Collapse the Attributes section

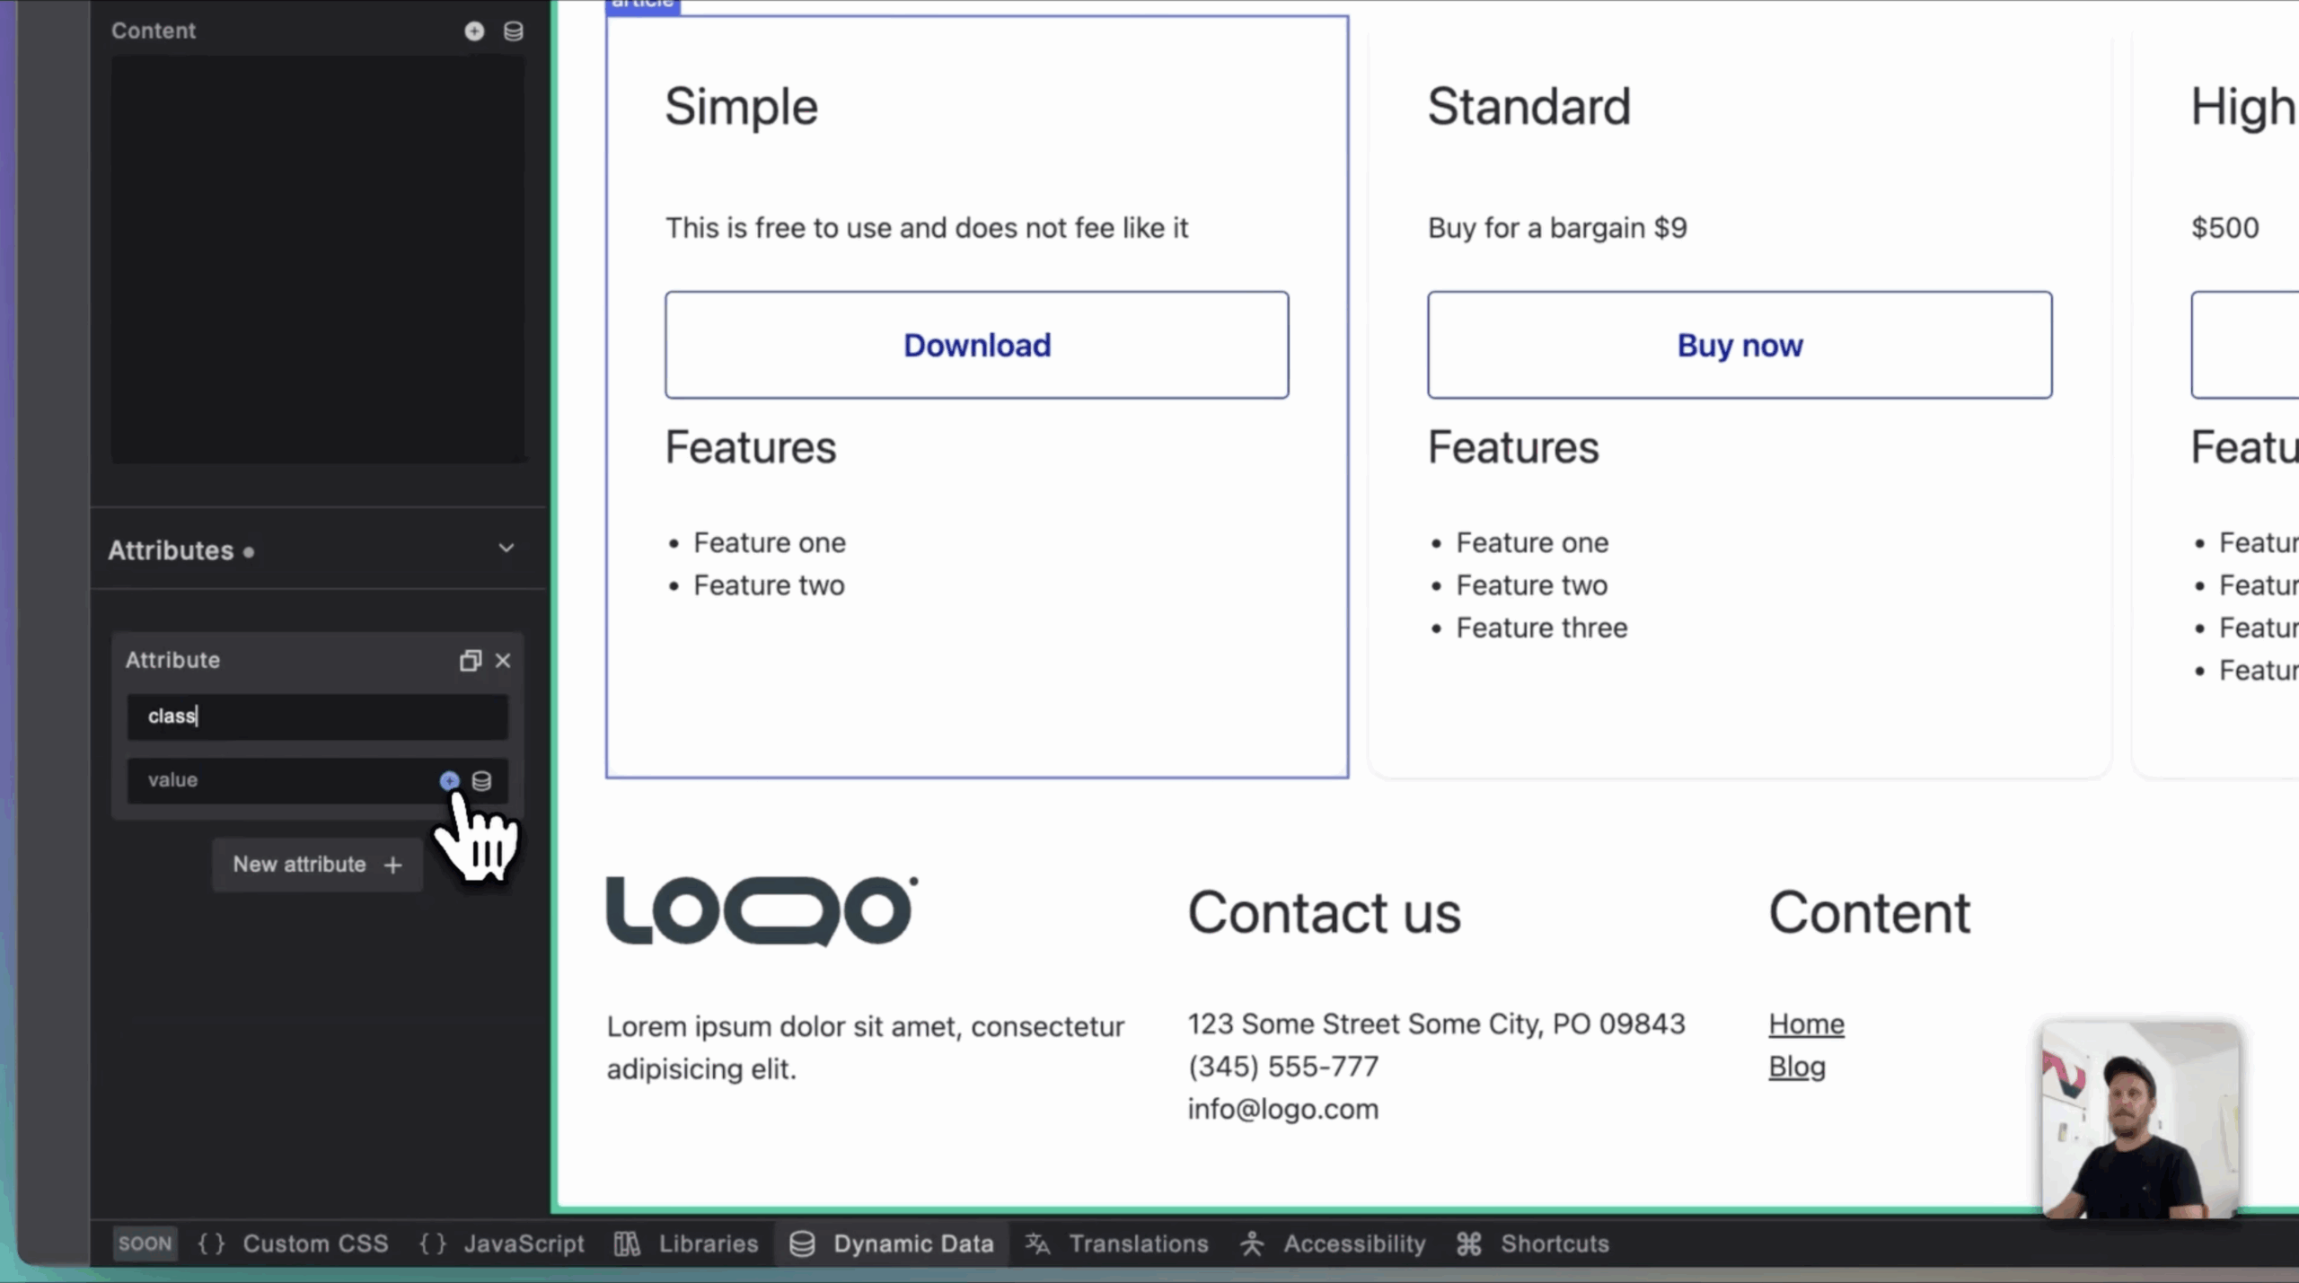click(506, 549)
